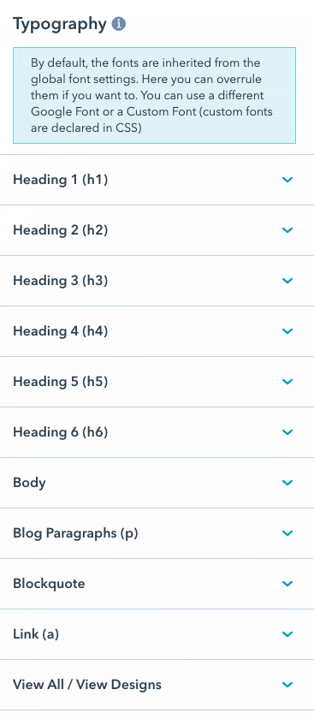Open the Body label row

(157, 483)
